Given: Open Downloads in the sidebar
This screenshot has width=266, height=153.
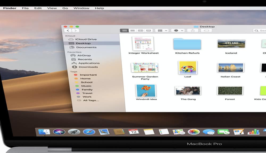Looking at the screenshot, I should point(85,67).
